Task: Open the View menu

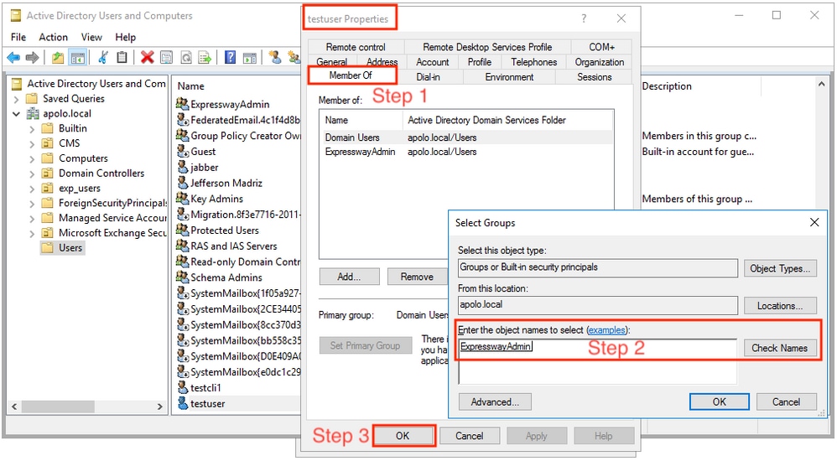Action: point(91,37)
